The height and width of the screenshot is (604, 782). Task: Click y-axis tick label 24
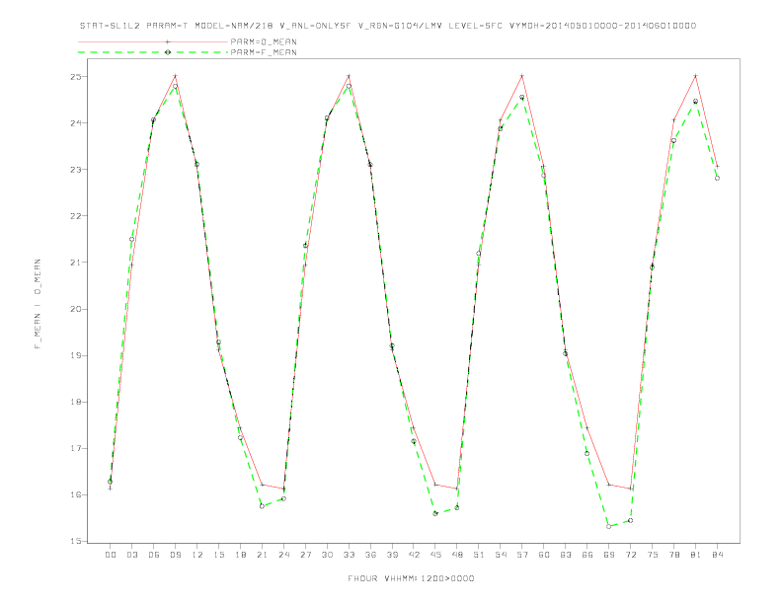(76, 123)
